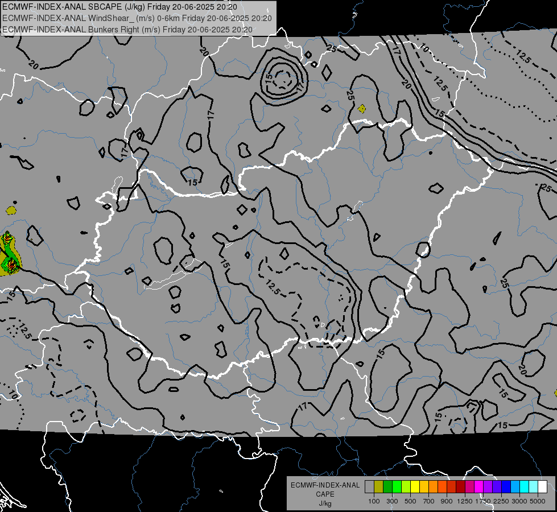This screenshot has width=557, height=512.
Task: Select the grey swatch in the CAPE legend
Action: [369, 487]
